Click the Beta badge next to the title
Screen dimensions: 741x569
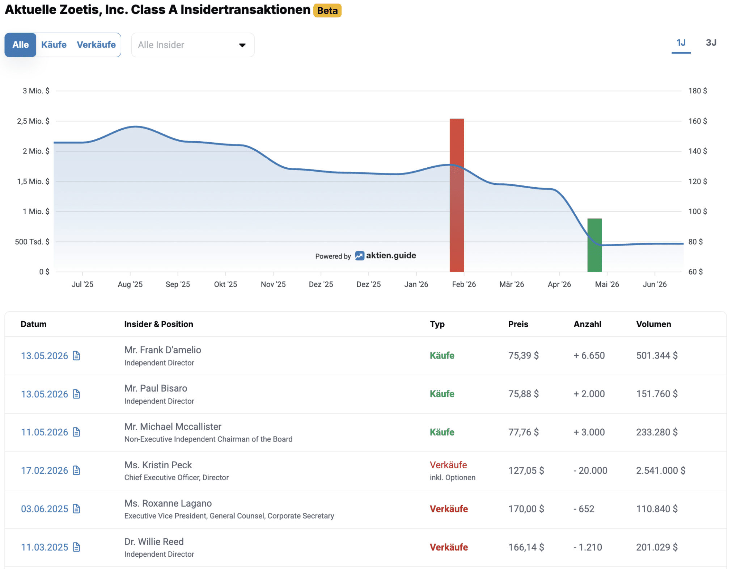pos(327,11)
